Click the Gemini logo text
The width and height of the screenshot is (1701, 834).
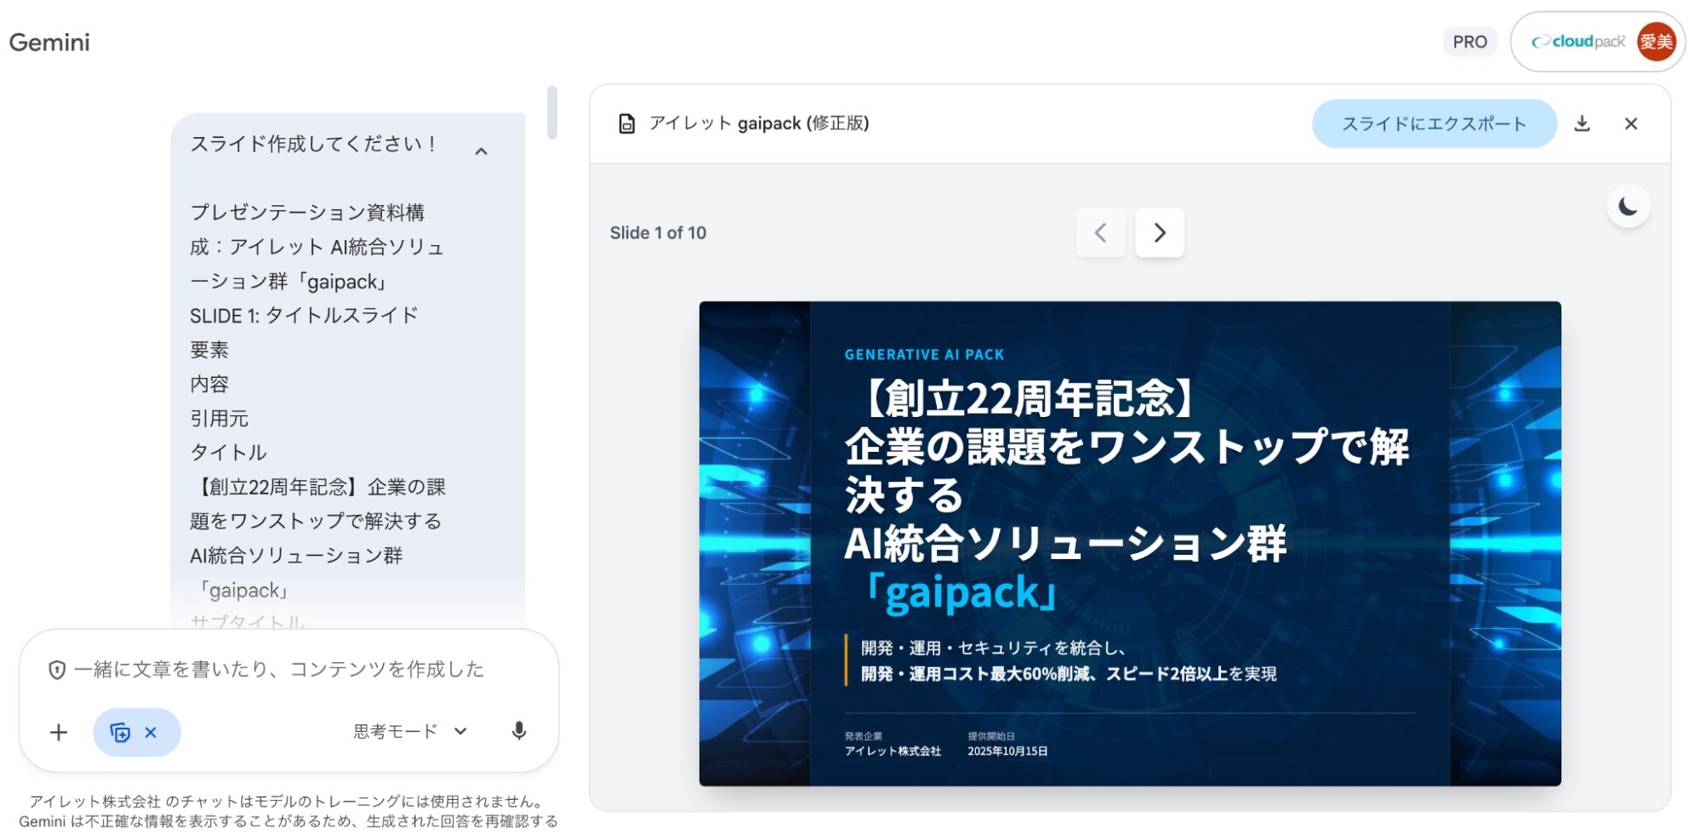tap(49, 43)
